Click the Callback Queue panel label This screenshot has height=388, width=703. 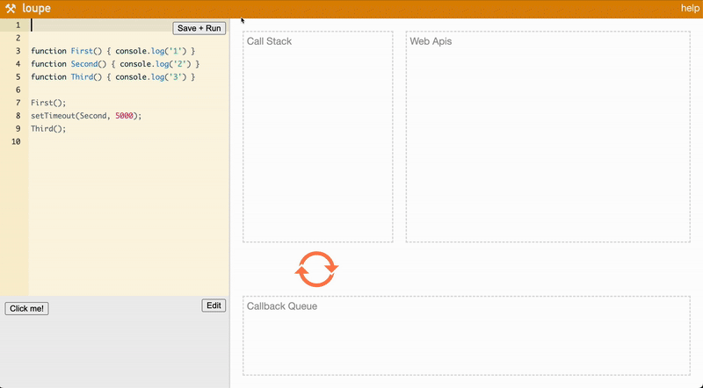pos(282,306)
